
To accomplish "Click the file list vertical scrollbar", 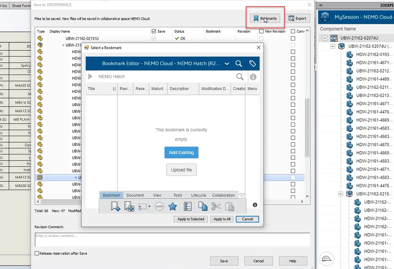I will click(307, 128).
